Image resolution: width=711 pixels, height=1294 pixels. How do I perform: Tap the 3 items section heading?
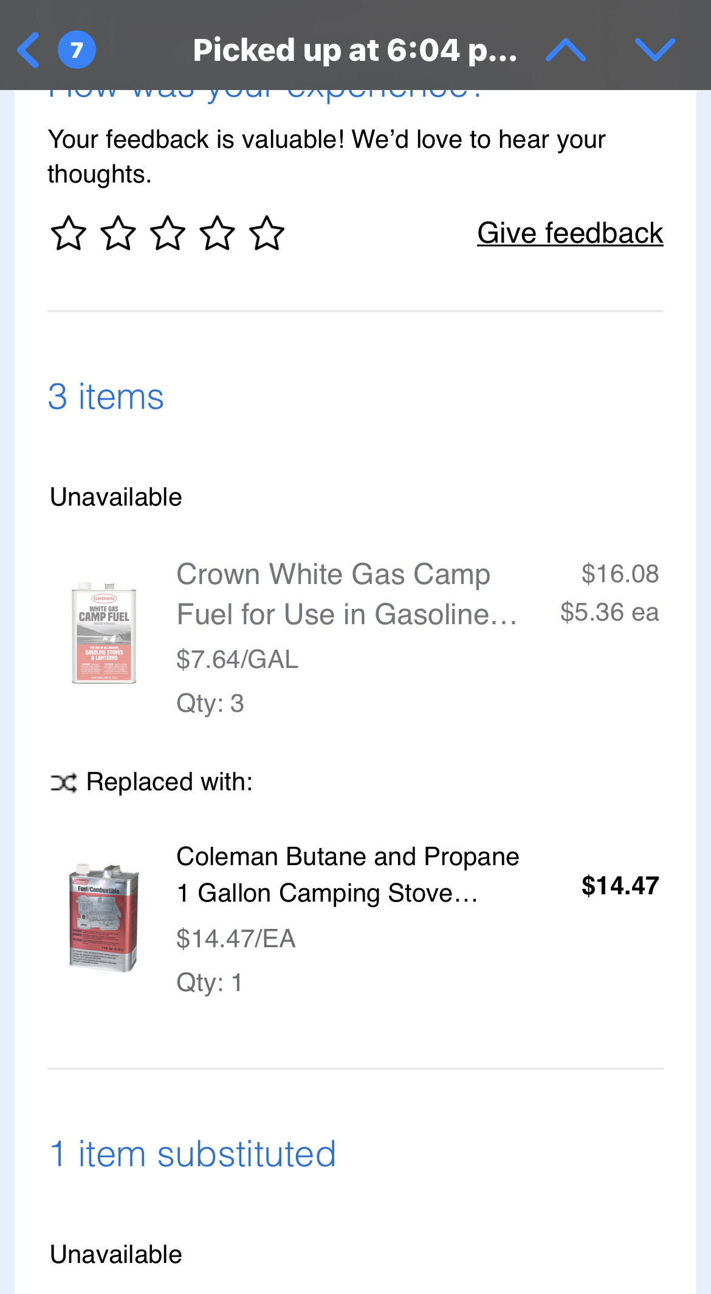(106, 397)
